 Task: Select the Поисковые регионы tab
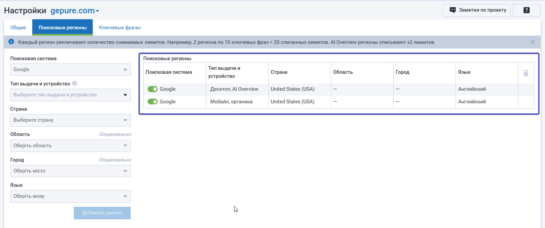click(63, 28)
